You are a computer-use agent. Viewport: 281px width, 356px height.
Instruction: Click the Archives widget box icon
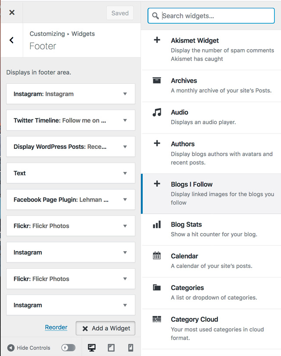click(x=157, y=80)
